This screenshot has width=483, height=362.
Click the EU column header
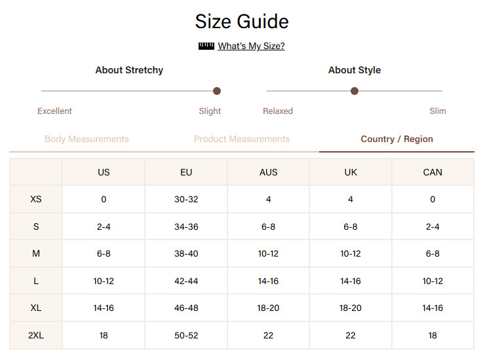(x=186, y=172)
